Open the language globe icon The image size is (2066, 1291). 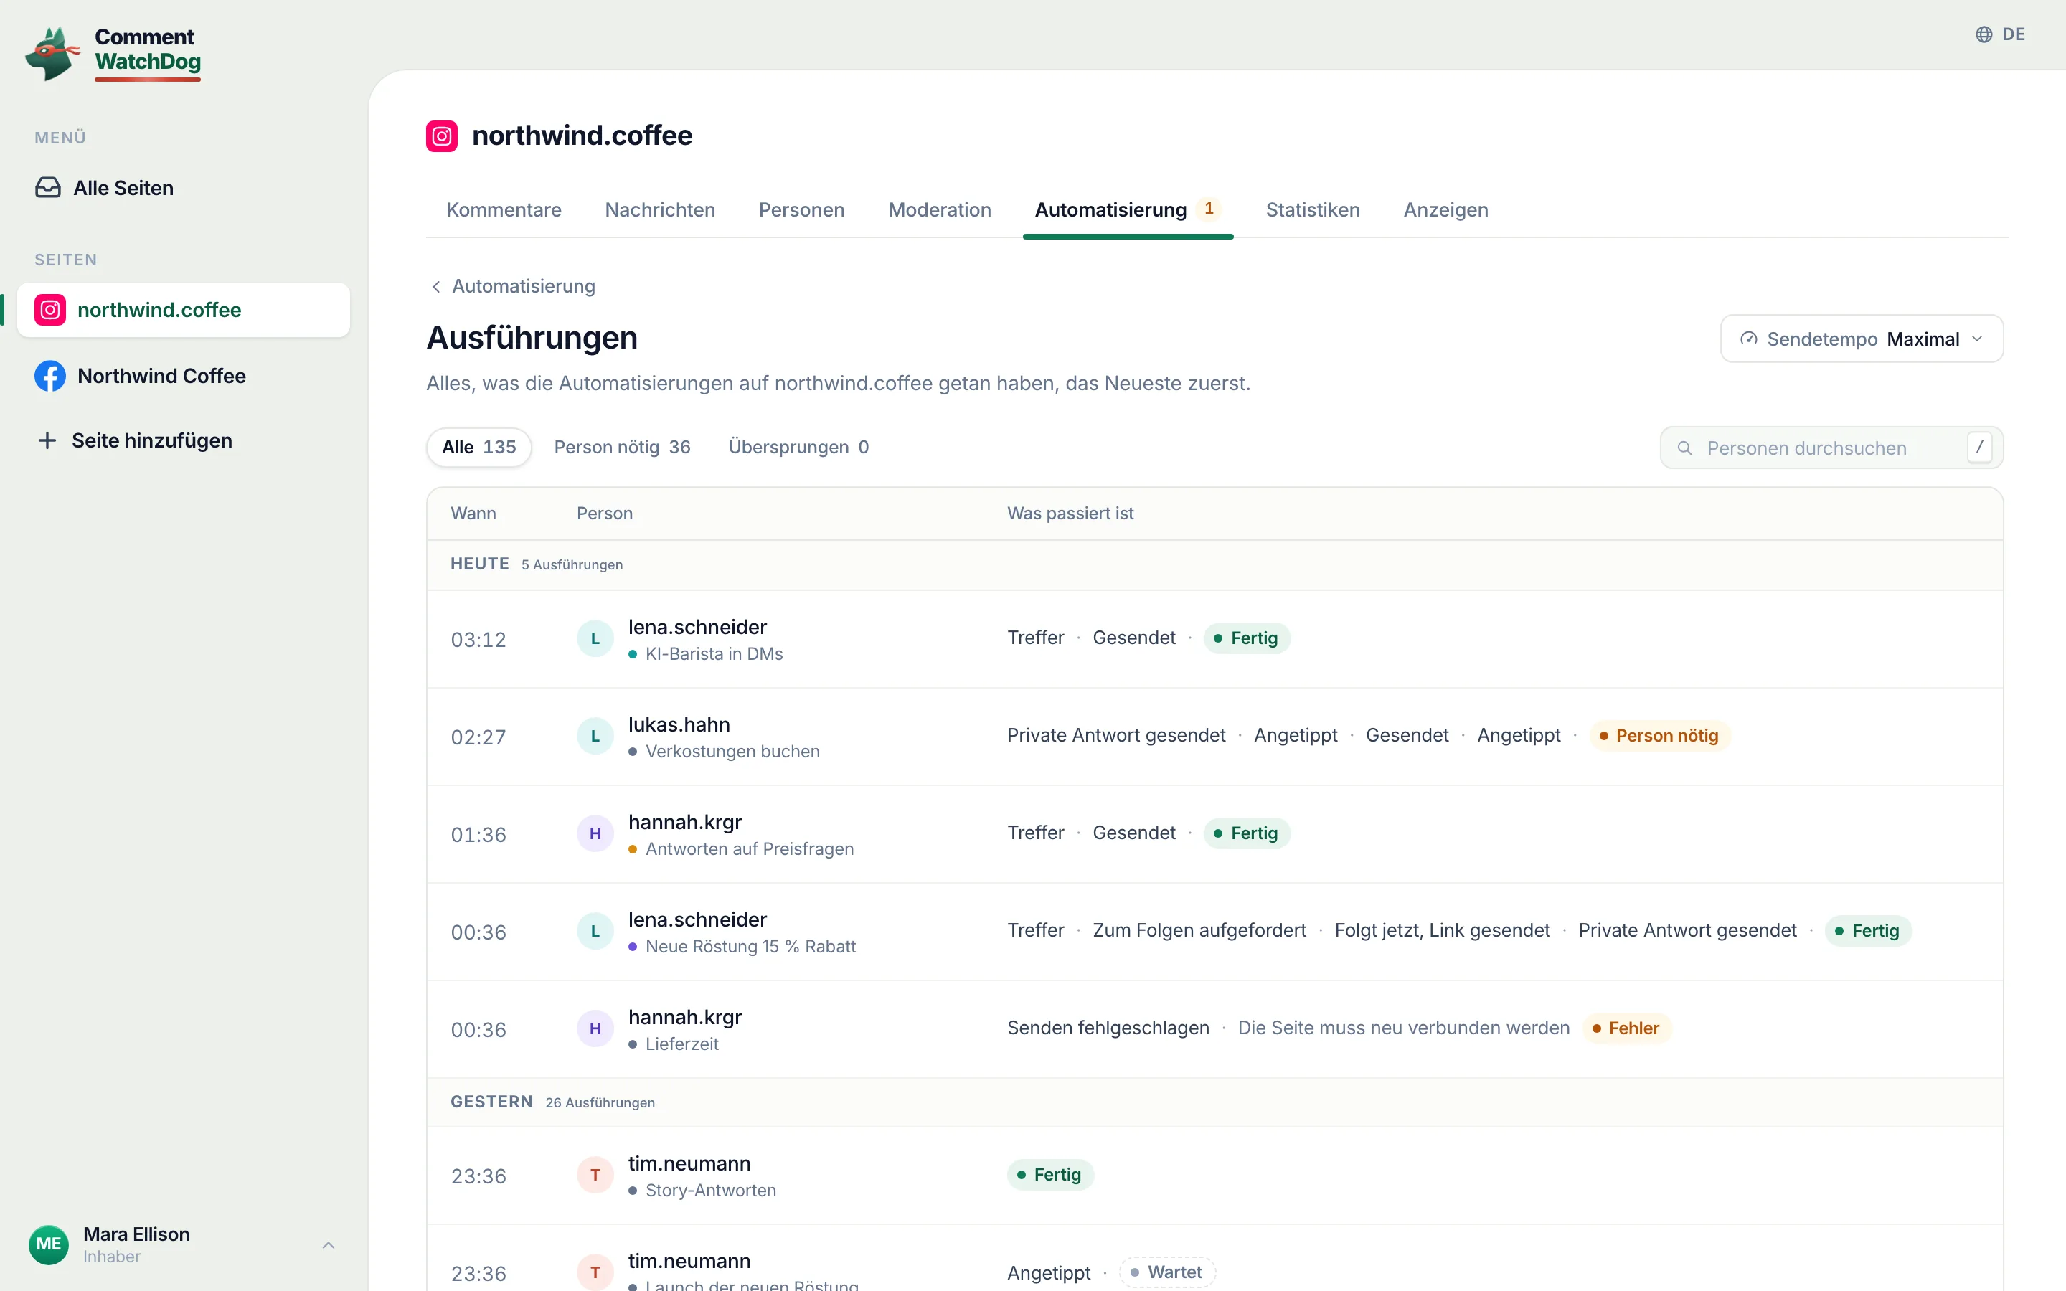coord(1984,34)
